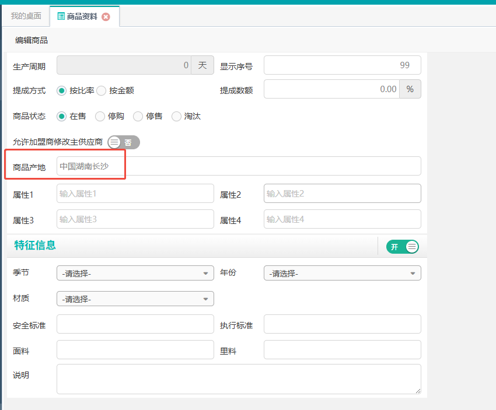Image resolution: width=496 pixels, height=410 pixels.
Task: Click the 显示序号 input field
Action: pyautogui.click(x=343, y=65)
